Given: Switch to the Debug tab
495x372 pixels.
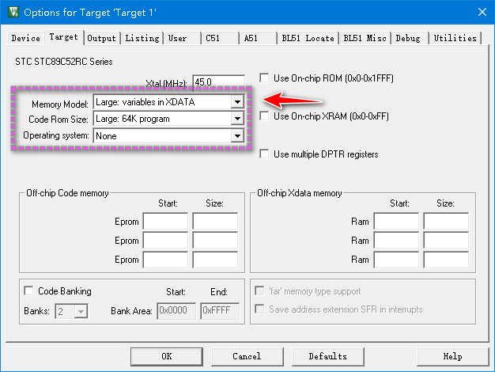Looking at the screenshot, I should 410,38.
